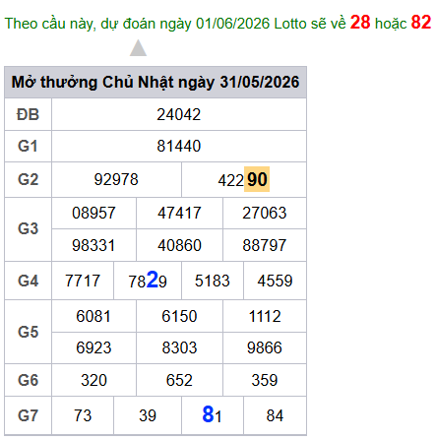
Task: Click the G3 number 47417
Action: pyautogui.click(x=179, y=213)
